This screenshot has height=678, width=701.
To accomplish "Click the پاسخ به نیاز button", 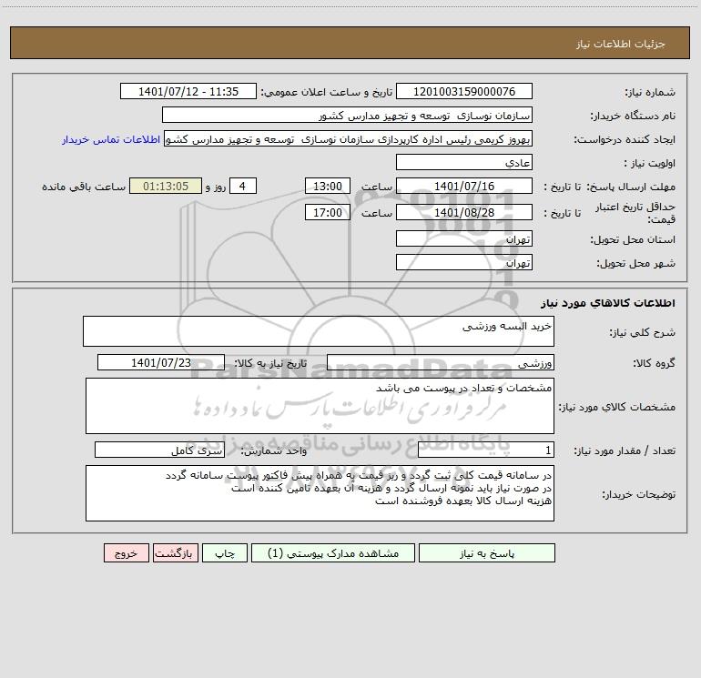I will point(486,552).
